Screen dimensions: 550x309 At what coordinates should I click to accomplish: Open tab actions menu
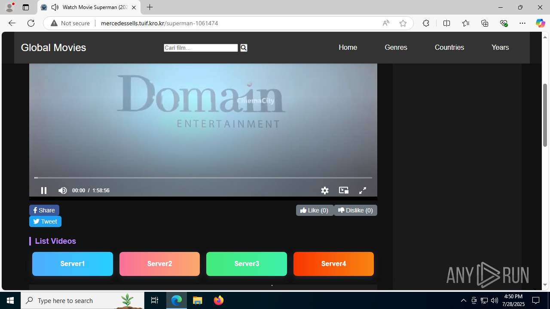coord(26,7)
